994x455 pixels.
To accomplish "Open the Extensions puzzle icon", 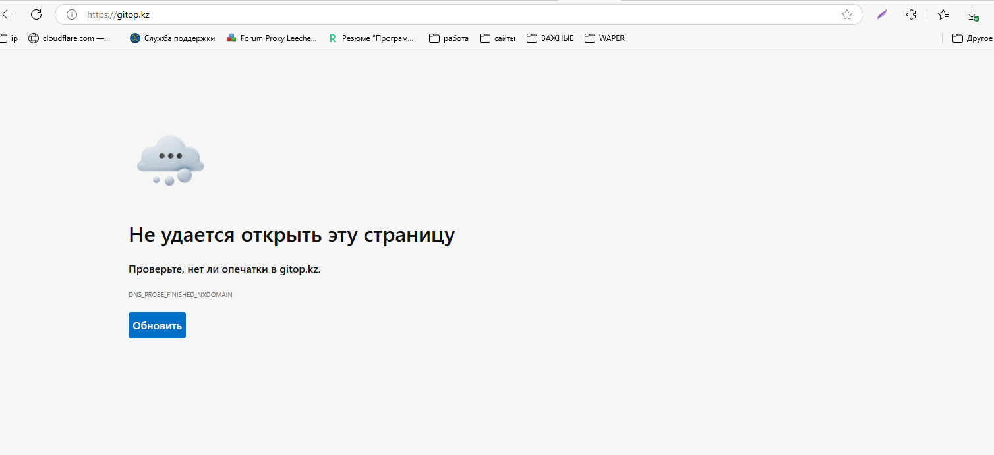I will 911,14.
